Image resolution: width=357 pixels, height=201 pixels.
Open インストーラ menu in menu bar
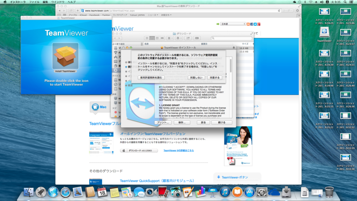[x=18, y=2]
